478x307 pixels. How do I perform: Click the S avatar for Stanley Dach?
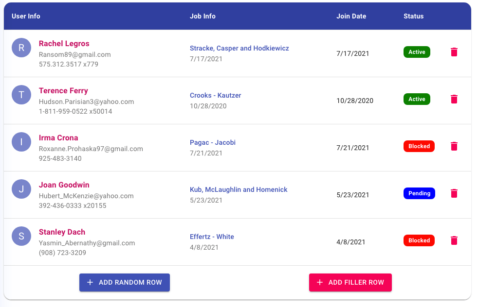click(21, 236)
